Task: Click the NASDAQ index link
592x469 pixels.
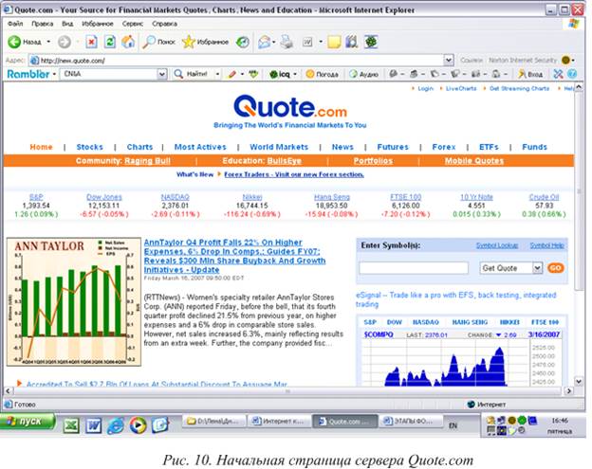Action: pos(175,197)
